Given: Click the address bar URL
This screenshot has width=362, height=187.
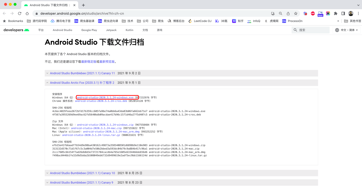Looking at the screenshot, I should 82,13.
